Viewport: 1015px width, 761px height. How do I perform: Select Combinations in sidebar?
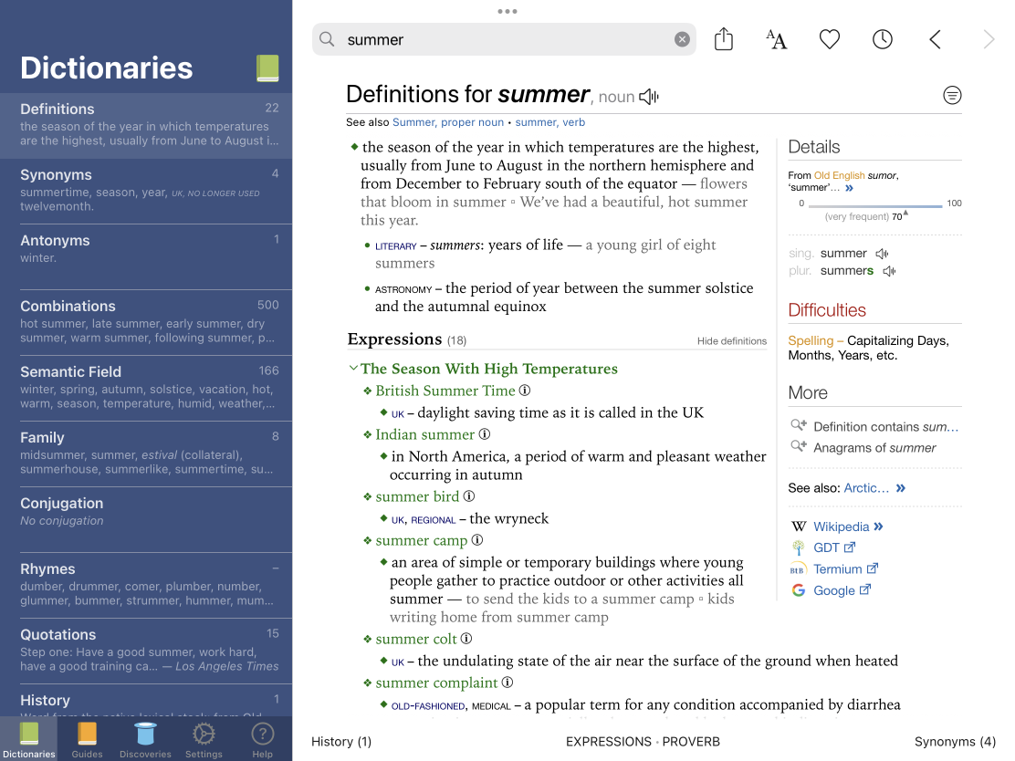146,323
